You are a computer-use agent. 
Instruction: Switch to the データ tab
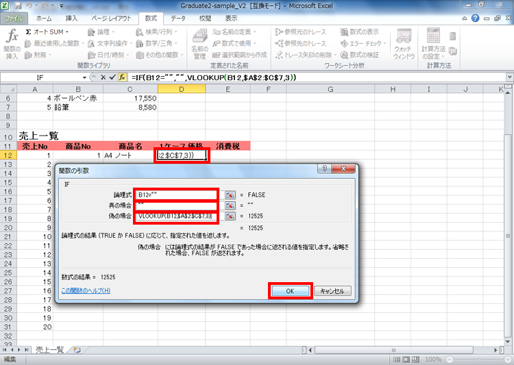178,18
